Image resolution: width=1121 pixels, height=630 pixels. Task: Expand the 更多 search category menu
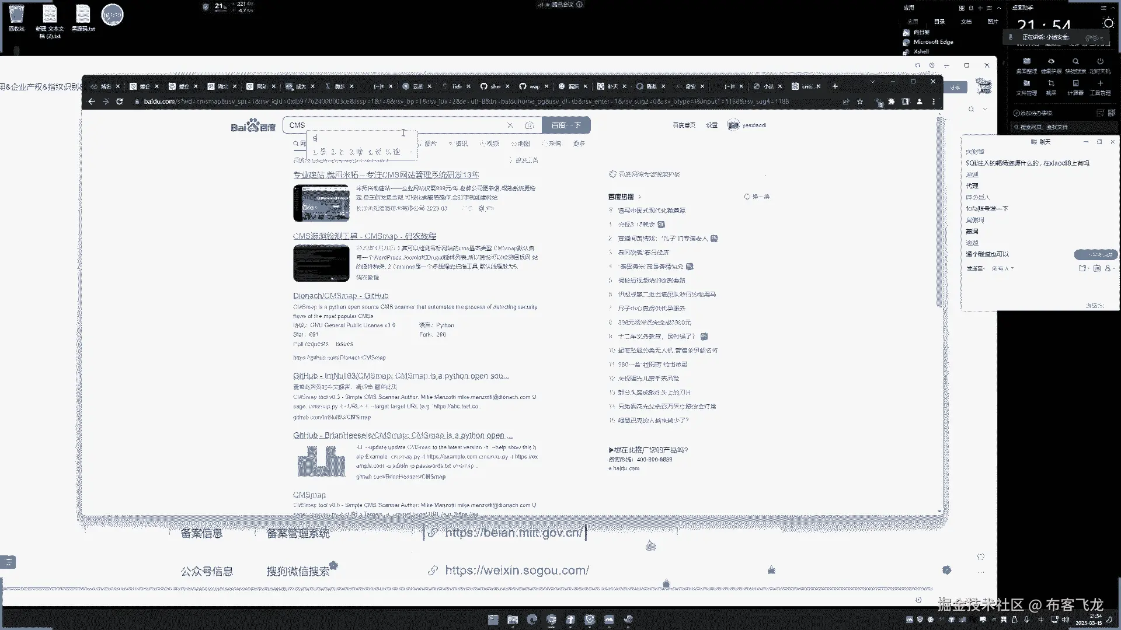tap(579, 143)
